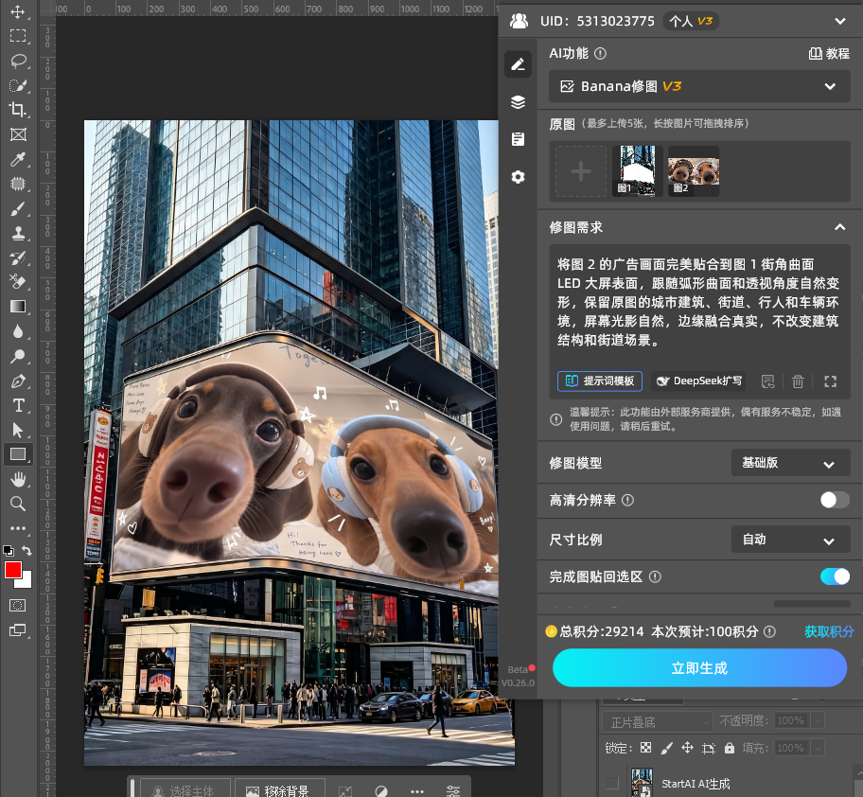Select the Blur tool
This screenshot has width=863, height=797.
18,331
